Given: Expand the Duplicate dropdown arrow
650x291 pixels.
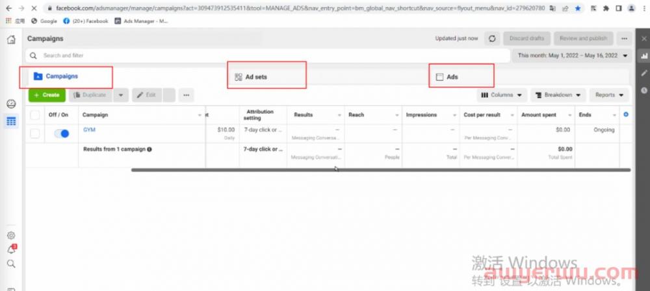Looking at the screenshot, I should tap(121, 95).
